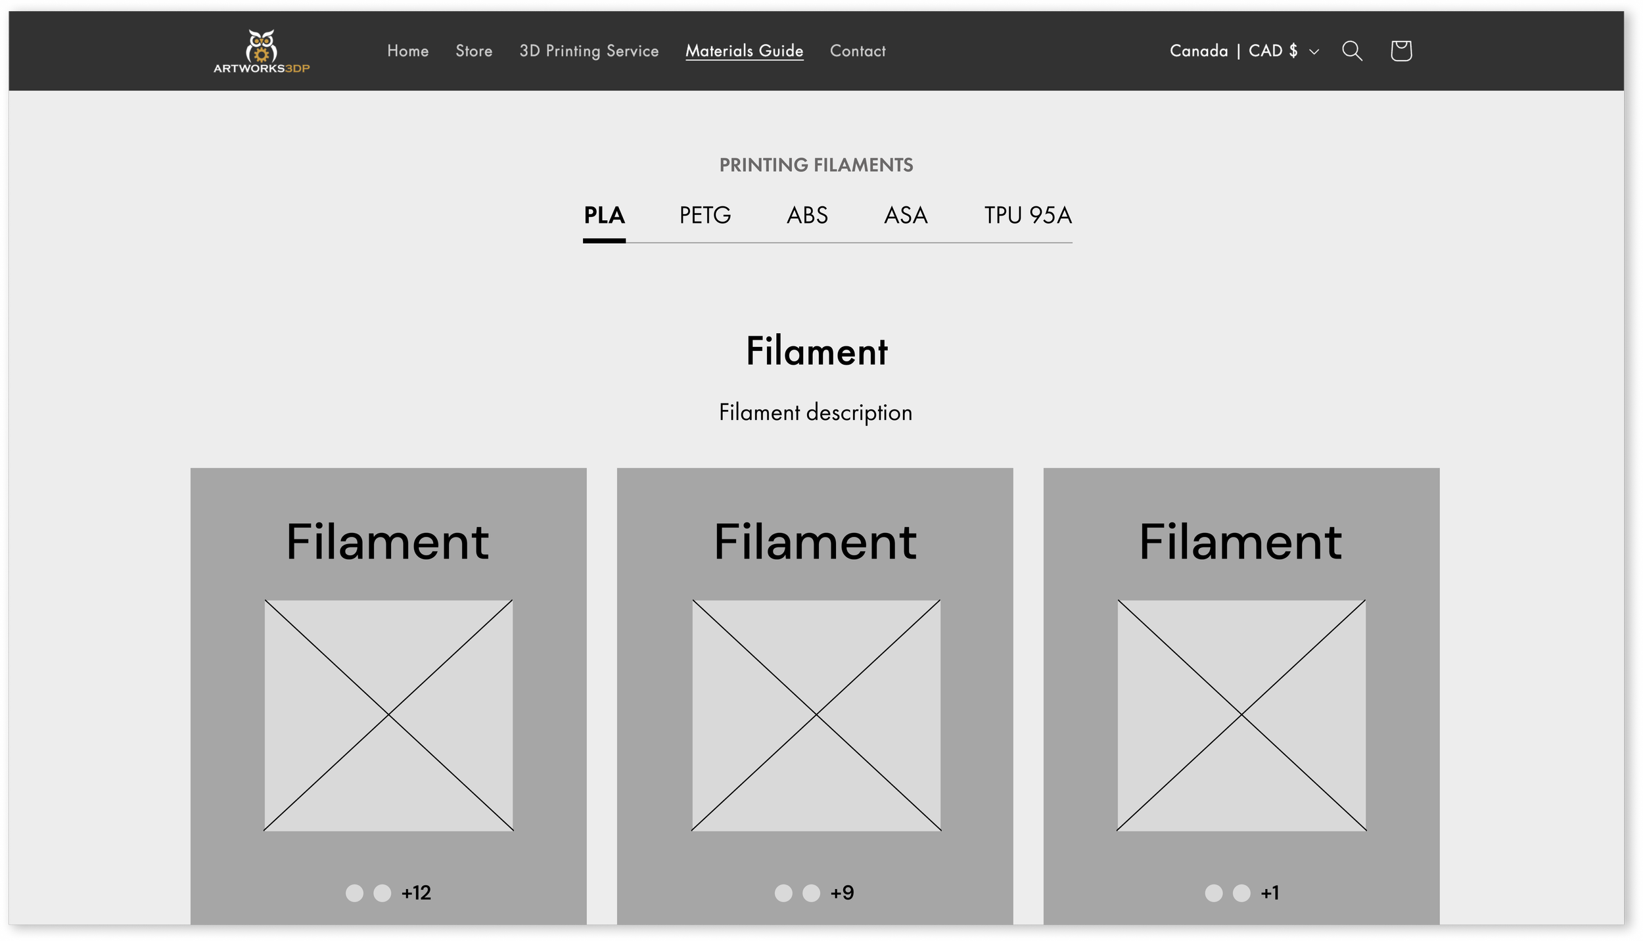Screen dimensions: 1643x941
Task: Click the Materials Guide nav link
Action: (x=744, y=51)
